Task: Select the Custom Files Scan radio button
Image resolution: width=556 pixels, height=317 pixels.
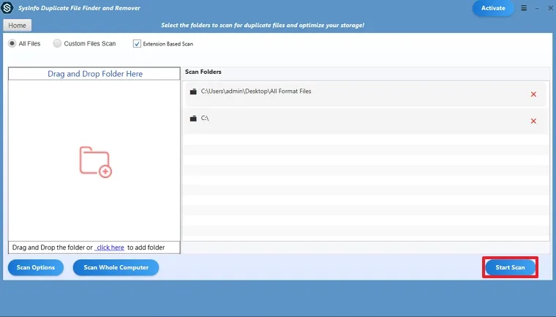Action: click(57, 43)
